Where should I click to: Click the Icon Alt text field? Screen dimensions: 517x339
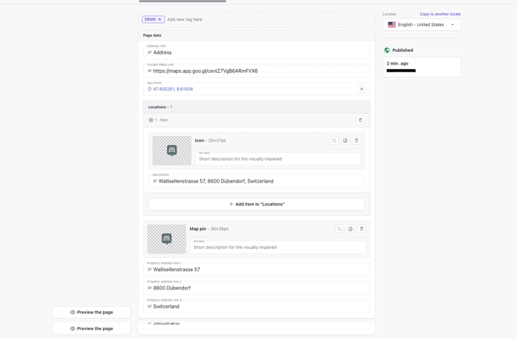click(277, 159)
